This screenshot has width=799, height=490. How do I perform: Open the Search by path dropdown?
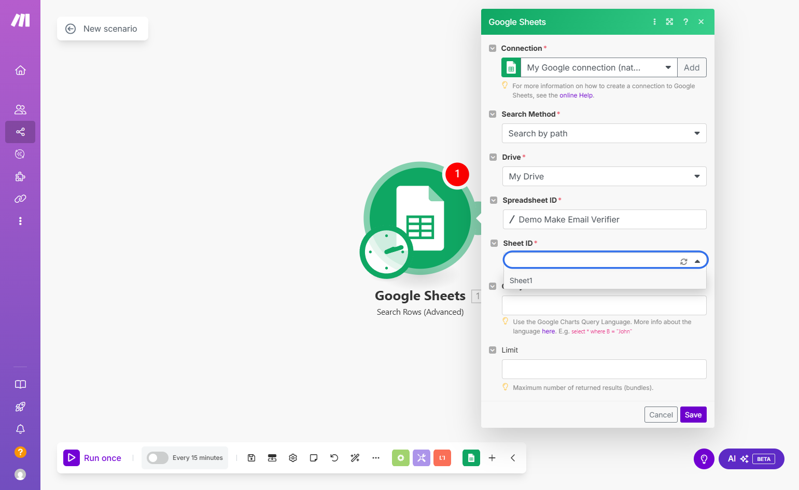coord(604,133)
